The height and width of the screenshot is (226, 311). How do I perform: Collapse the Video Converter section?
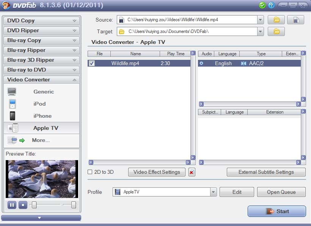(41, 80)
